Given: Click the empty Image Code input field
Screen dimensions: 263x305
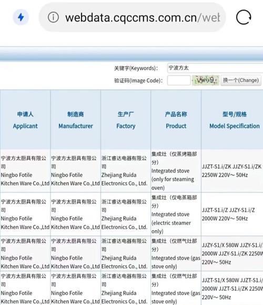Looking at the screenshot, I should [x=179, y=80].
